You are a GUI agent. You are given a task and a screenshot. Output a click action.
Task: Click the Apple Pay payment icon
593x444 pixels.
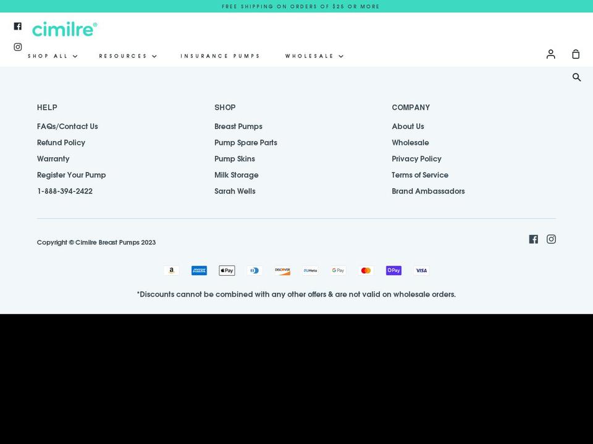227,270
